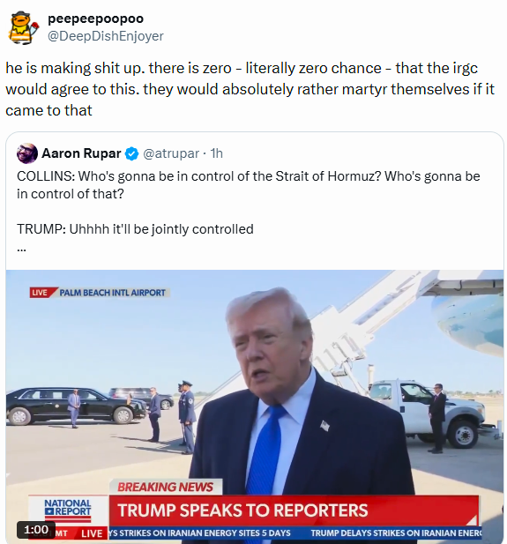Click the NATIONAL REPORT logo

click(68, 509)
